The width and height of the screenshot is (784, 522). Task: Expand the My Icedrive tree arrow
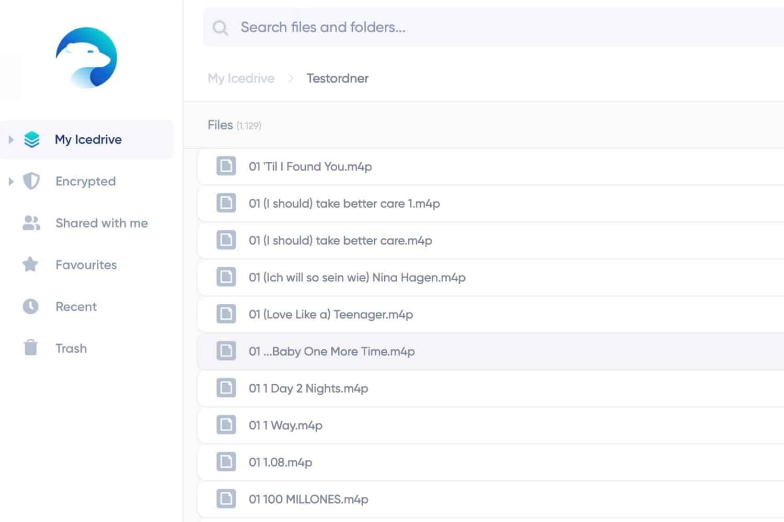(11, 139)
